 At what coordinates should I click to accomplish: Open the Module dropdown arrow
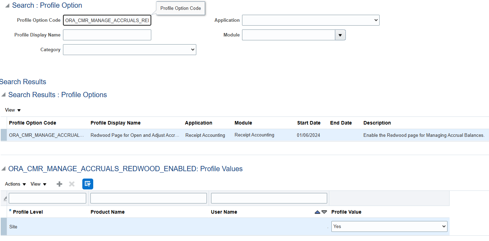(x=340, y=35)
